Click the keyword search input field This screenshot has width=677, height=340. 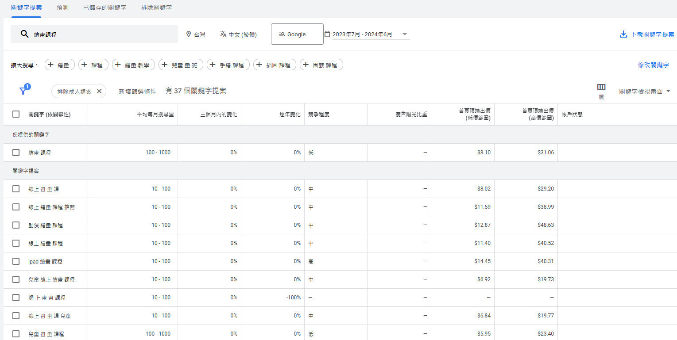click(x=94, y=34)
